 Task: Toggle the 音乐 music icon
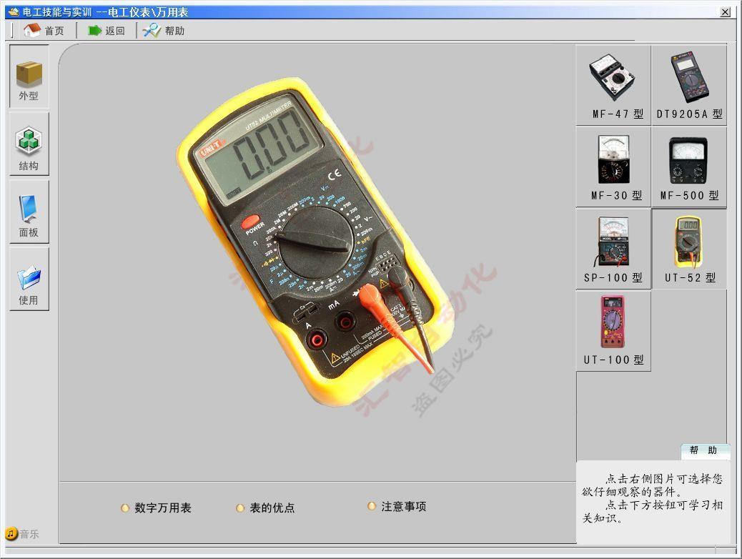[11, 534]
